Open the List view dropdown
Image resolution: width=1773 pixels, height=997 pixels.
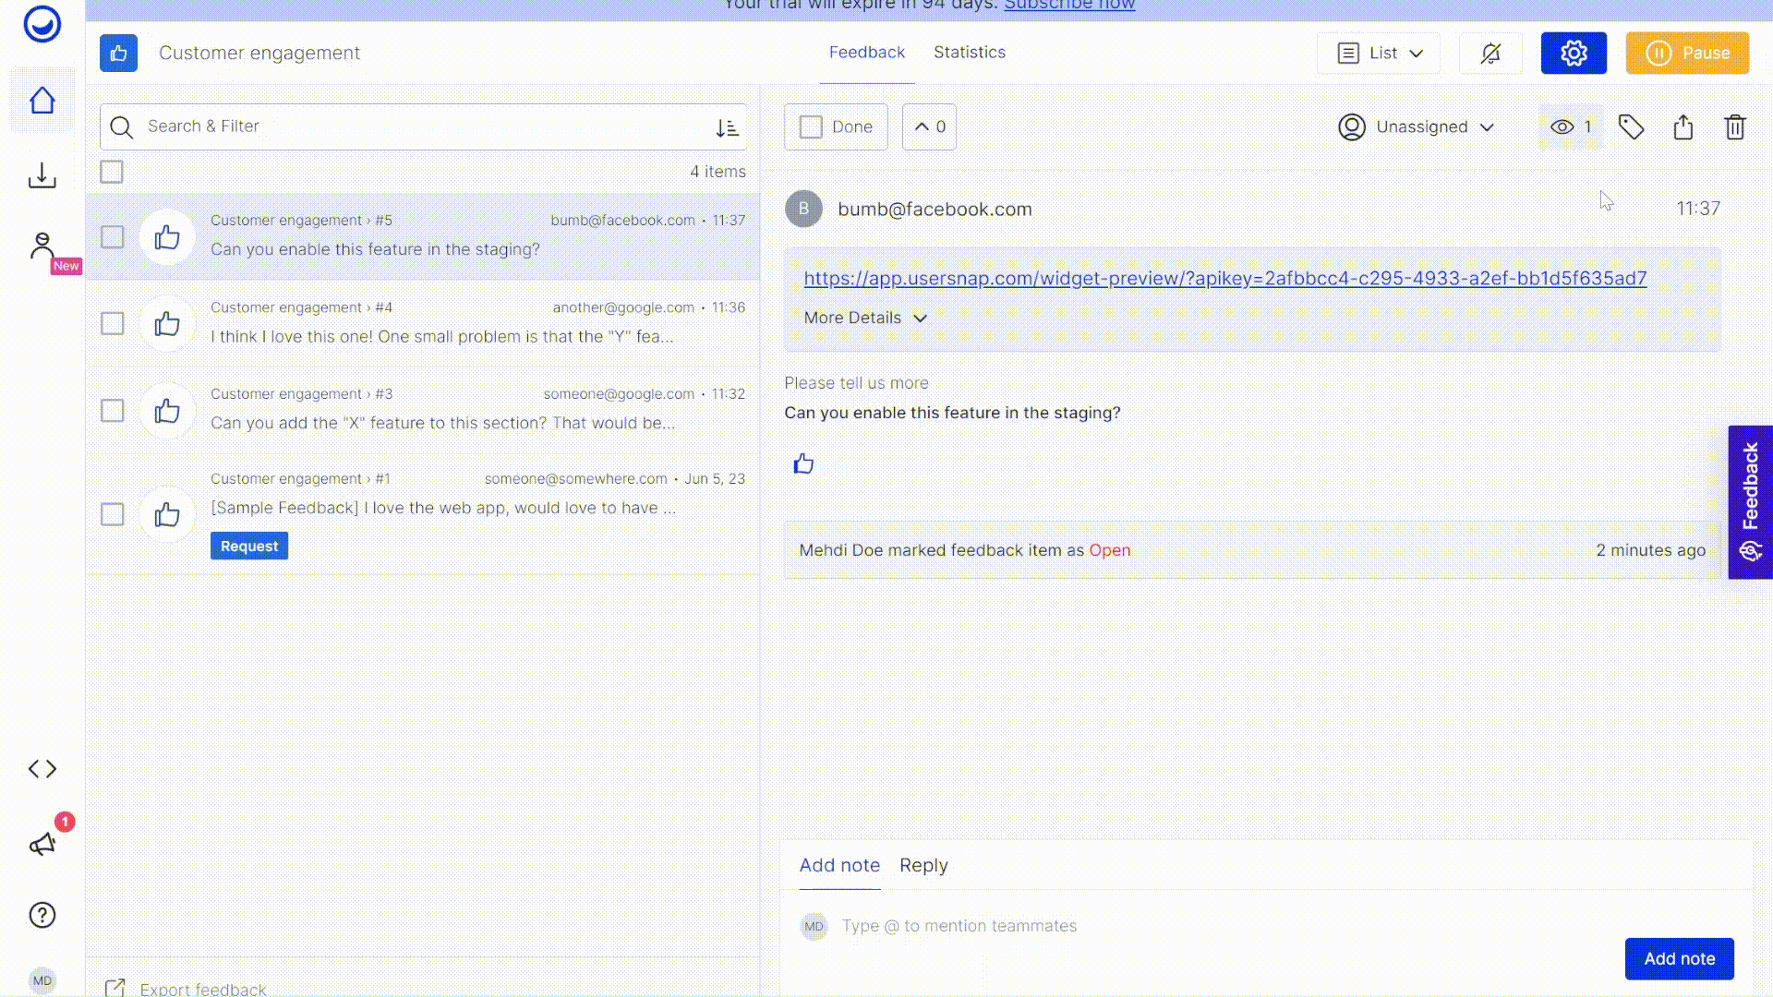(x=1379, y=54)
